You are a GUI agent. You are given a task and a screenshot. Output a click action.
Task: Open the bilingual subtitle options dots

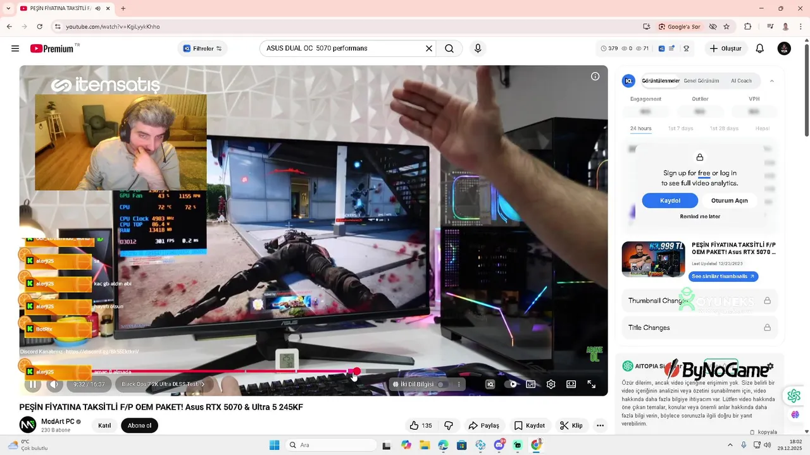(x=459, y=384)
